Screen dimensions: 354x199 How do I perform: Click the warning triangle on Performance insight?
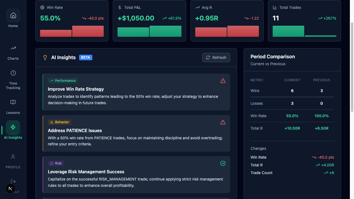(223, 81)
